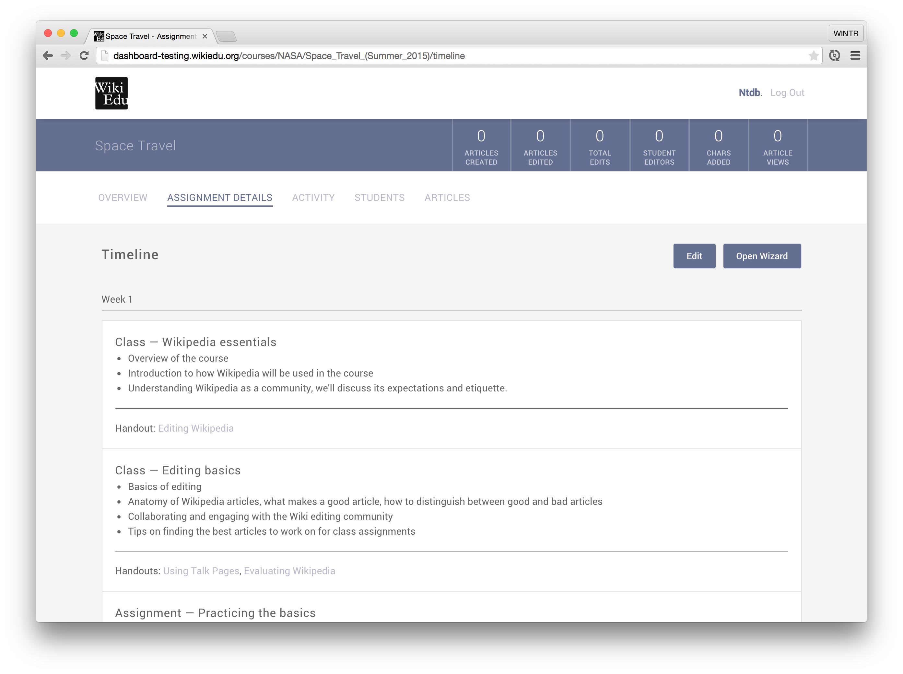Select the Articles tab

coord(447,197)
